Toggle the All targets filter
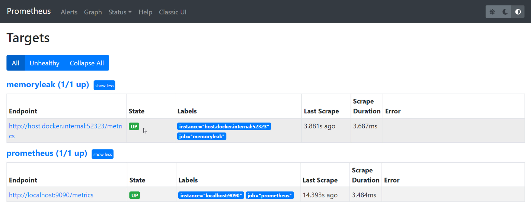Image resolution: width=531 pixels, height=219 pixels. pyautogui.click(x=16, y=63)
